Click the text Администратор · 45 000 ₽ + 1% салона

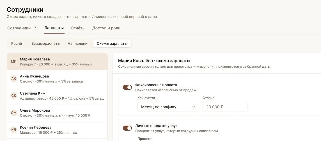tap(53, 98)
